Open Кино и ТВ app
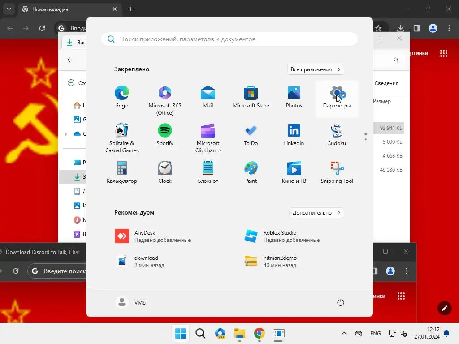The height and width of the screenshot is (344, 459). coord(294,173)
